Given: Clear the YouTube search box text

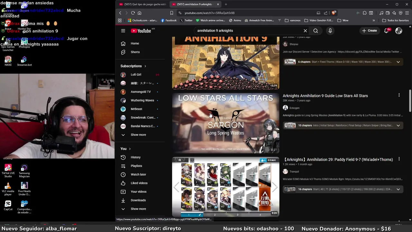Looking at the screenshot, I should coord(305,31).
